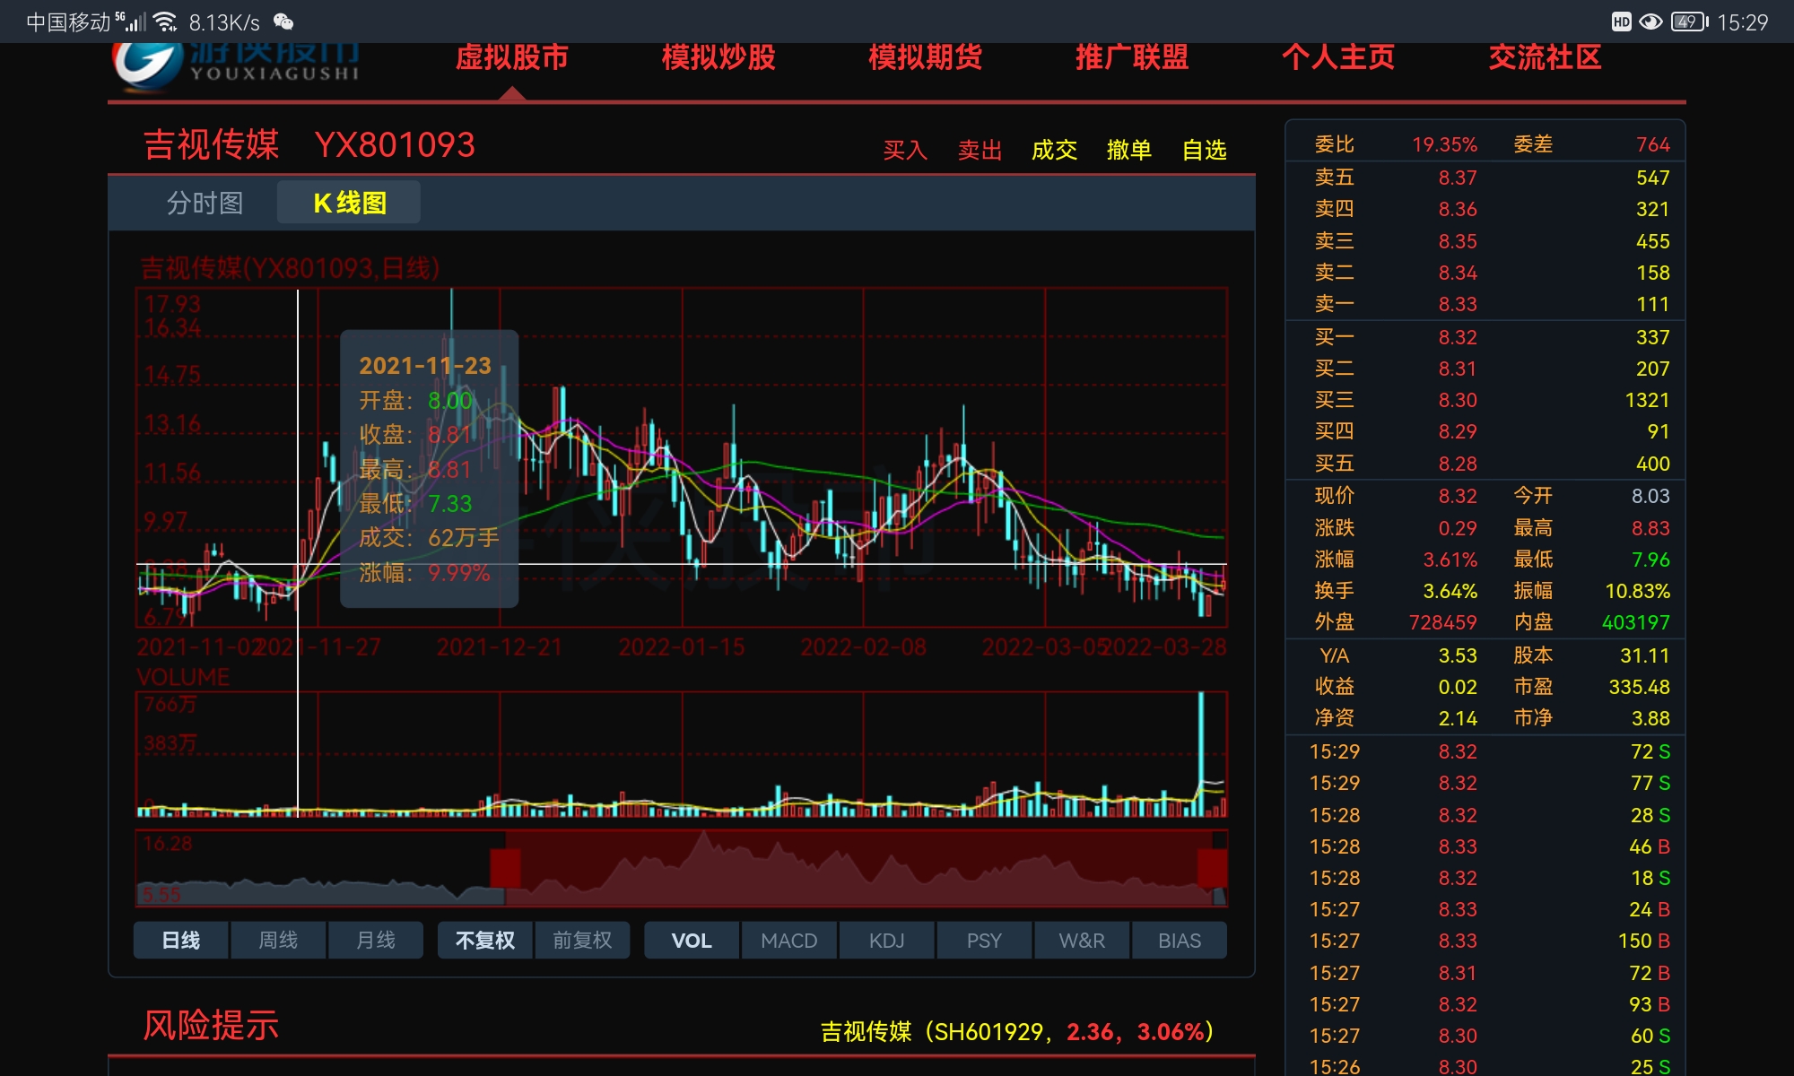Click 委比 value 19.35%
Screen dimensions: 1794x1076
[1444, 144]
